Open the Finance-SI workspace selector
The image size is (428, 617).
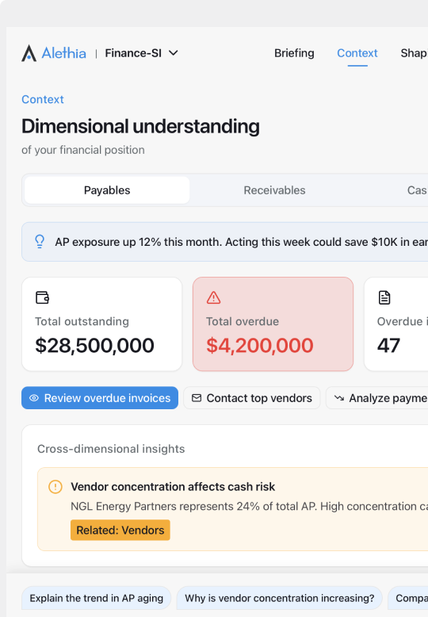pos(141,53)
